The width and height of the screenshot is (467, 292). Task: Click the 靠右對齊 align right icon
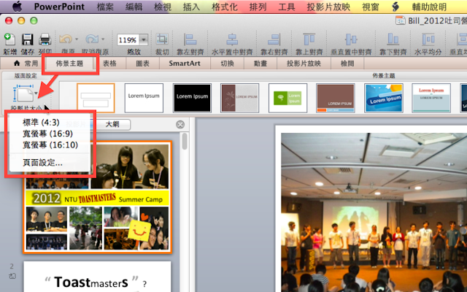point(274,39)
